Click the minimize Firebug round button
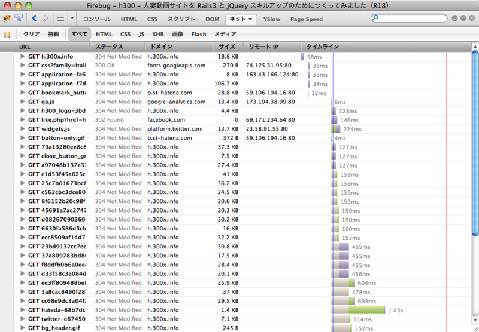Viewport: 479px width, 332px height. pos(454,19)
